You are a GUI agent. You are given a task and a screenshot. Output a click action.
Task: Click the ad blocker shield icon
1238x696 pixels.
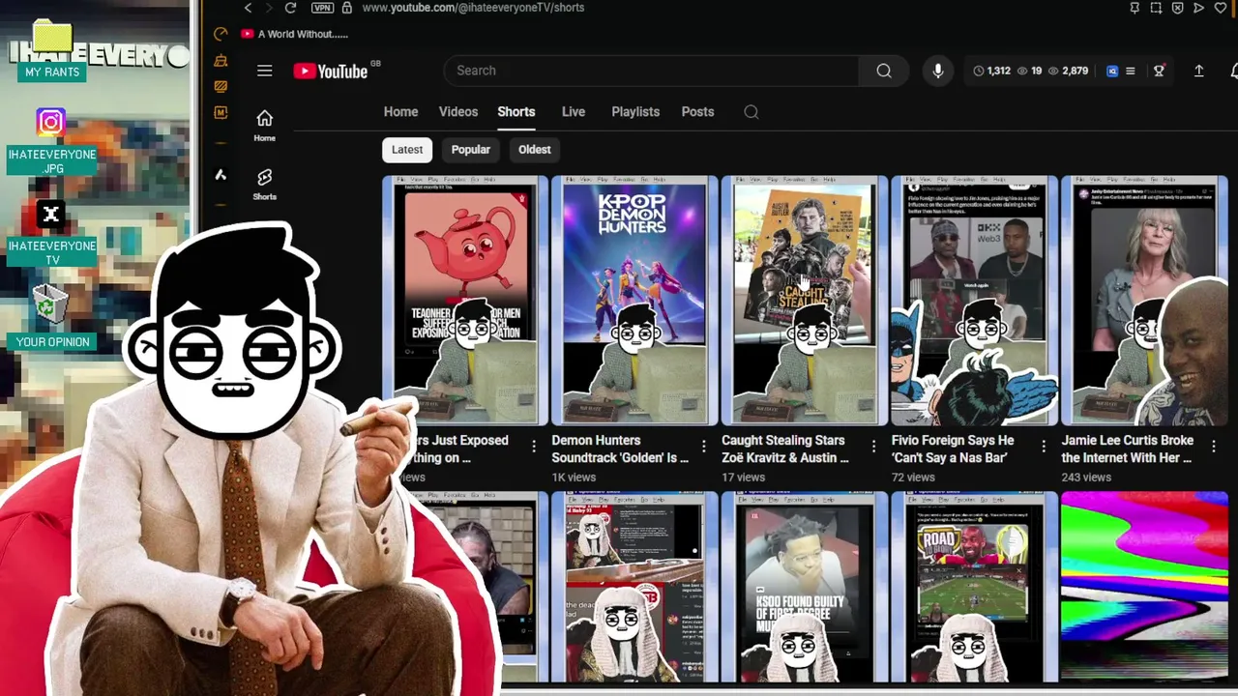(x=1177, y=8)
